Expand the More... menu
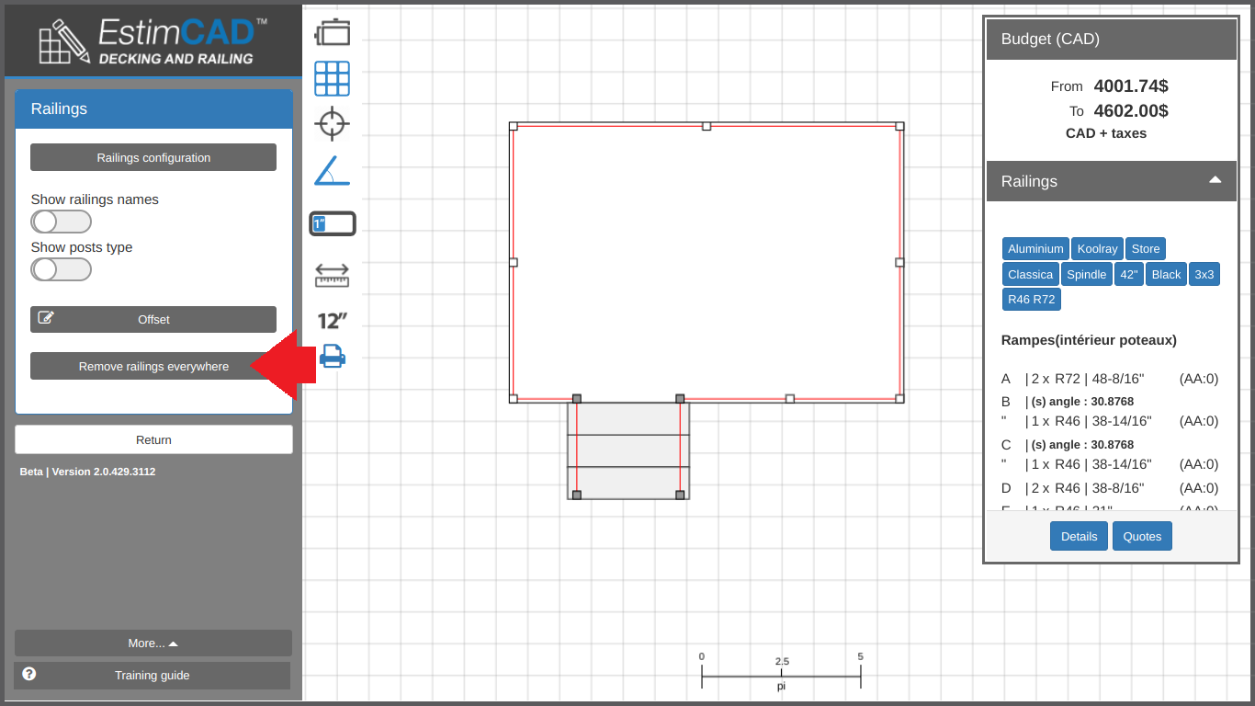 point(153,643)
